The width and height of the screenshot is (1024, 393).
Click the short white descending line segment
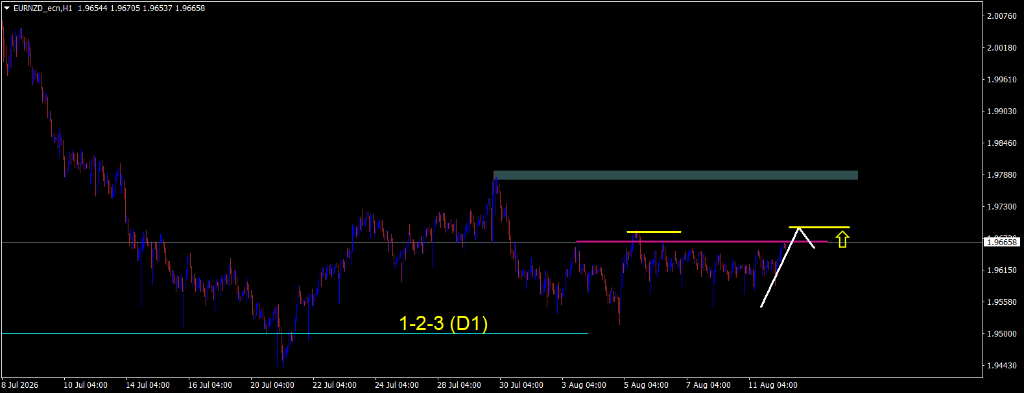coord(806,237)
